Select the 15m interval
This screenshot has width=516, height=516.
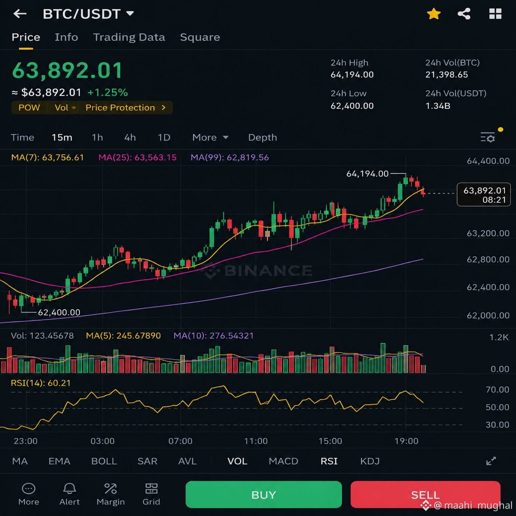(x=62, y=137)
